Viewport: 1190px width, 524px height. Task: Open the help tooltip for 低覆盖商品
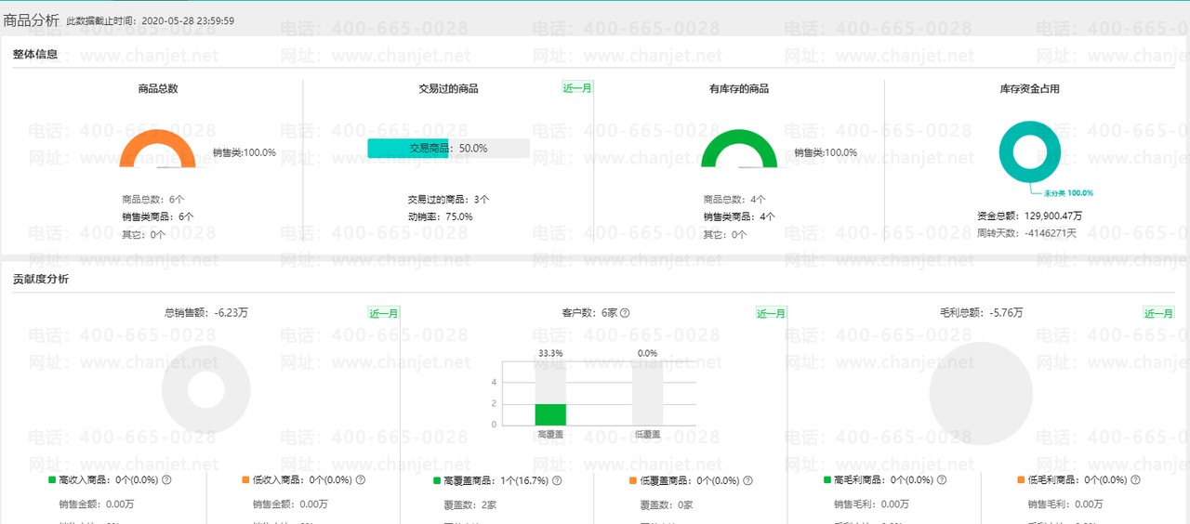(x=747, y=481)
